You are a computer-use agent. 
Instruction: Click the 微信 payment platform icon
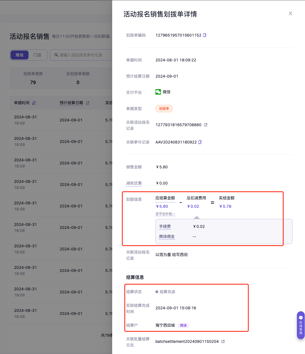pyautogui.click(x=158, y=92)
